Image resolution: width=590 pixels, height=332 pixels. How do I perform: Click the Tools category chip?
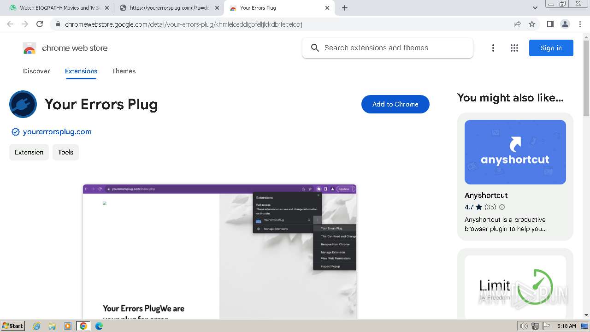coord(65,152)
